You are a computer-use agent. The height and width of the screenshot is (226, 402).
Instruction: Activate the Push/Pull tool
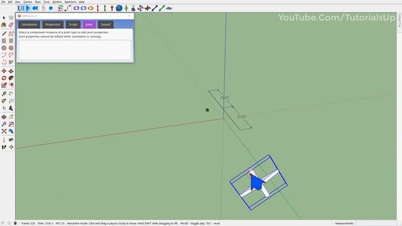click(11, 71)
